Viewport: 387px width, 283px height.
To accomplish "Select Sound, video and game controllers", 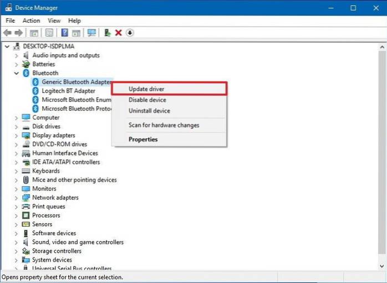I will [78, 242].
